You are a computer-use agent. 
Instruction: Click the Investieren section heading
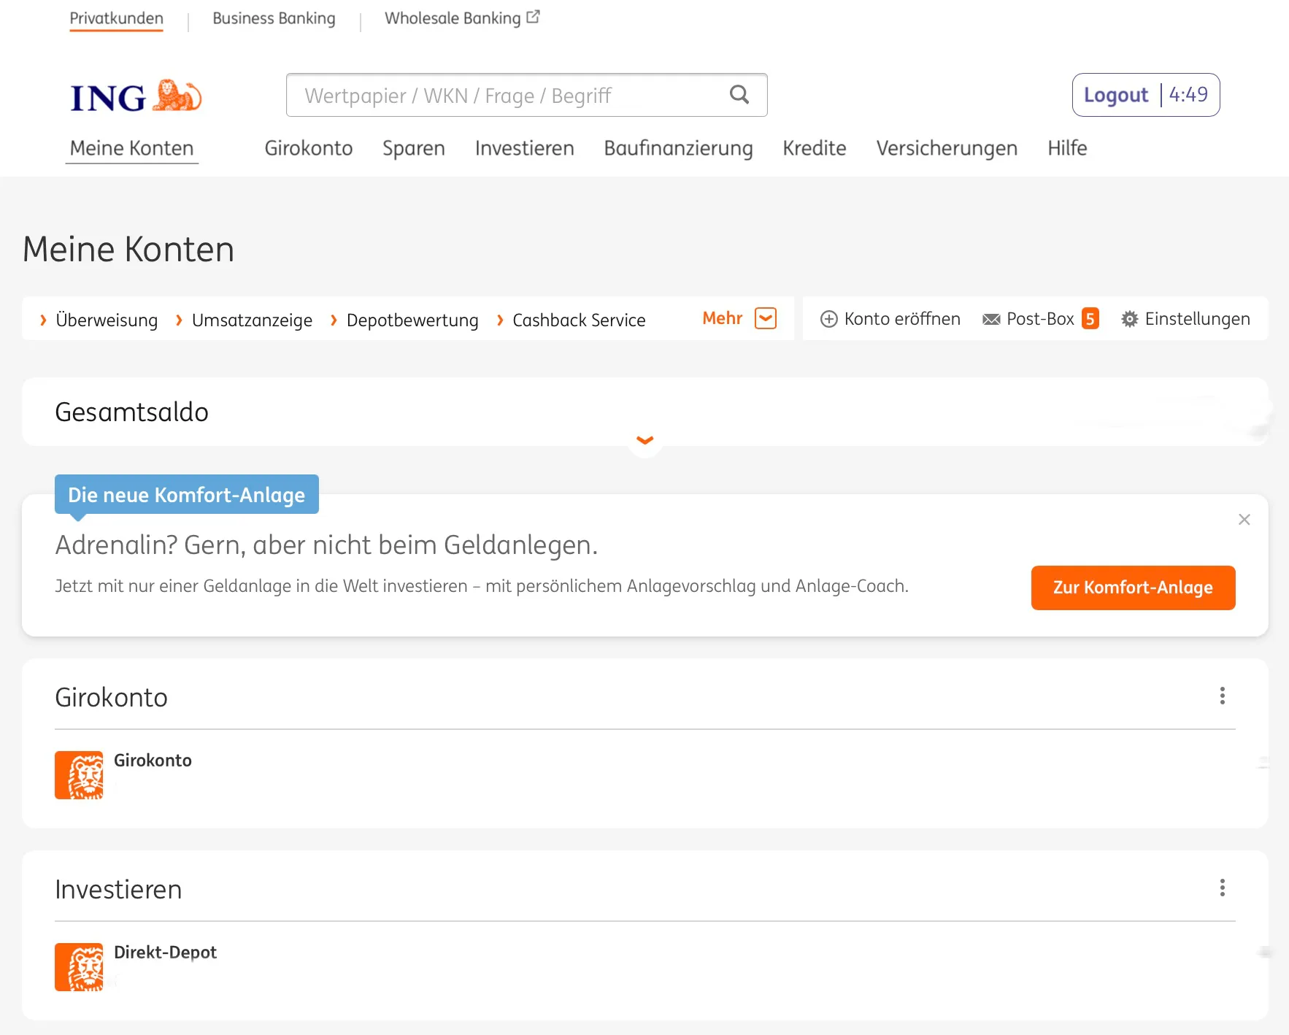118,890
